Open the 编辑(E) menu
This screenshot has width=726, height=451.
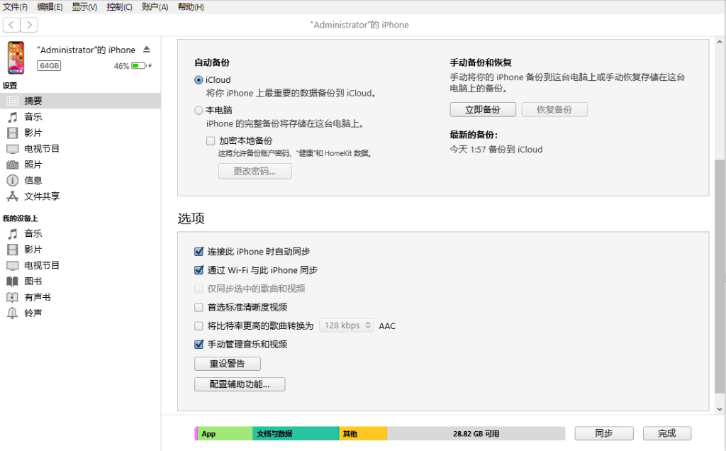pyautogui.click(x=50, y=7)
